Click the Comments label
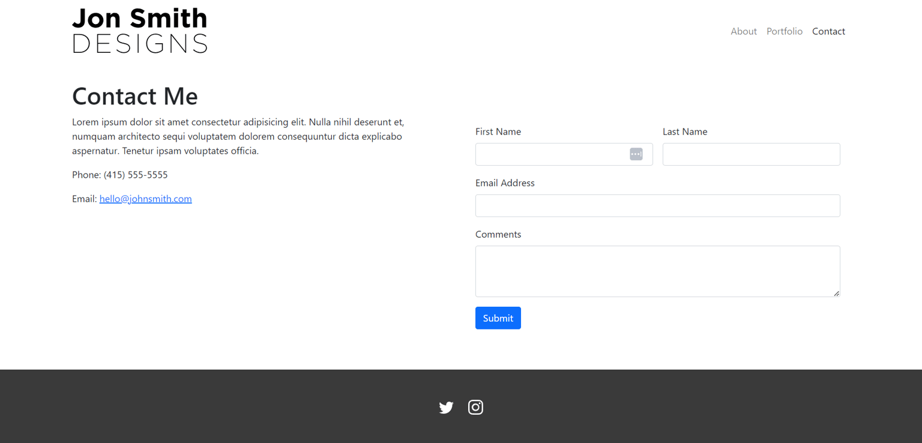 pyautogui.click(x=498, y=234)
